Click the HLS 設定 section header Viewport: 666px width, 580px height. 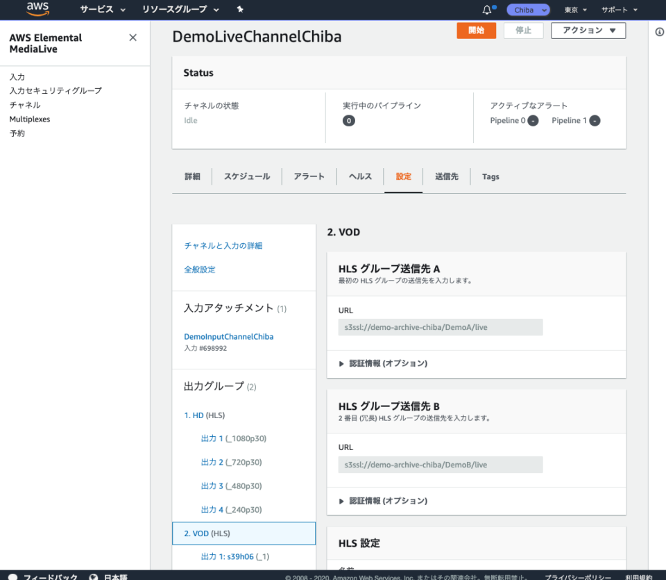click(x=359, y=543)
